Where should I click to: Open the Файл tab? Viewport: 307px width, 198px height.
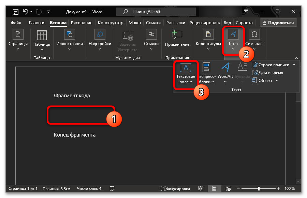[16, 23]
